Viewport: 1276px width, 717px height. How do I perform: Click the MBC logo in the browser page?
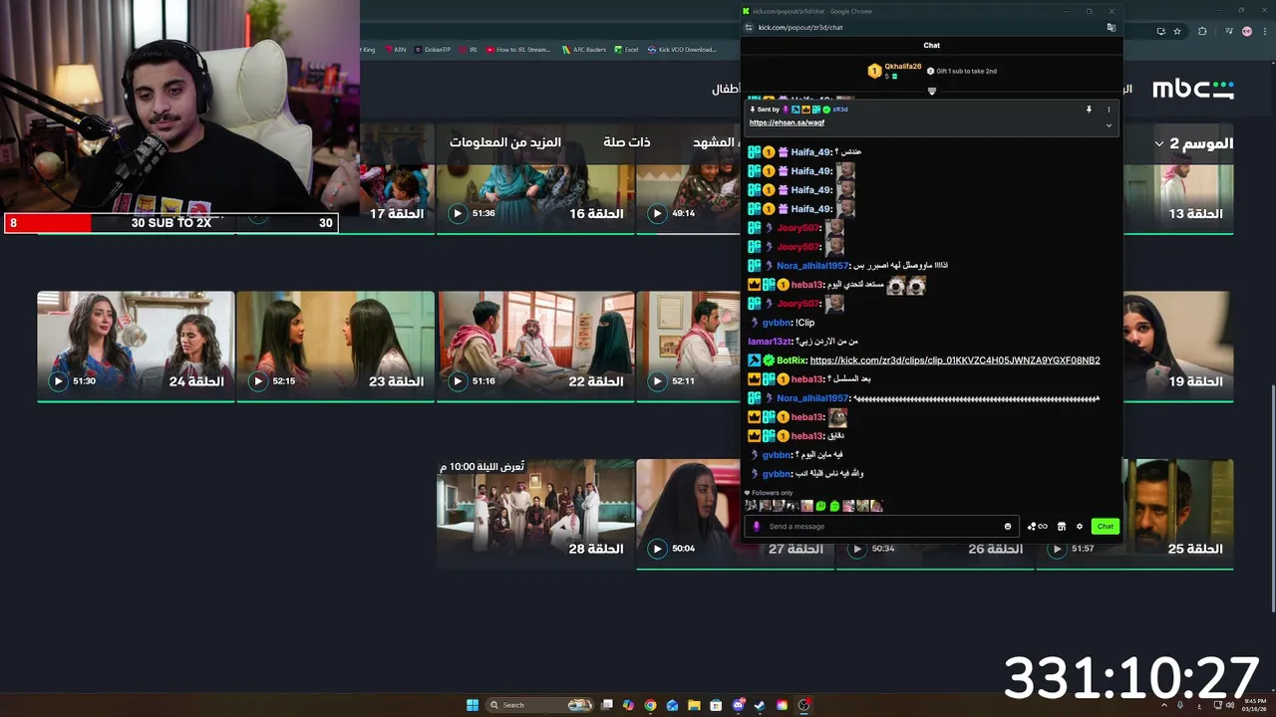(1193, 89)
